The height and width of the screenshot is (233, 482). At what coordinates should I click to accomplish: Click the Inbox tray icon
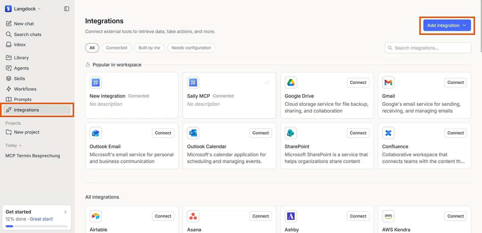[x=9, y=45]
